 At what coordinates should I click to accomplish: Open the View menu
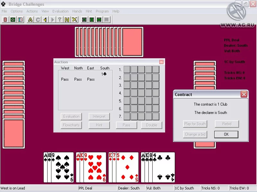(x=45, y=11)
